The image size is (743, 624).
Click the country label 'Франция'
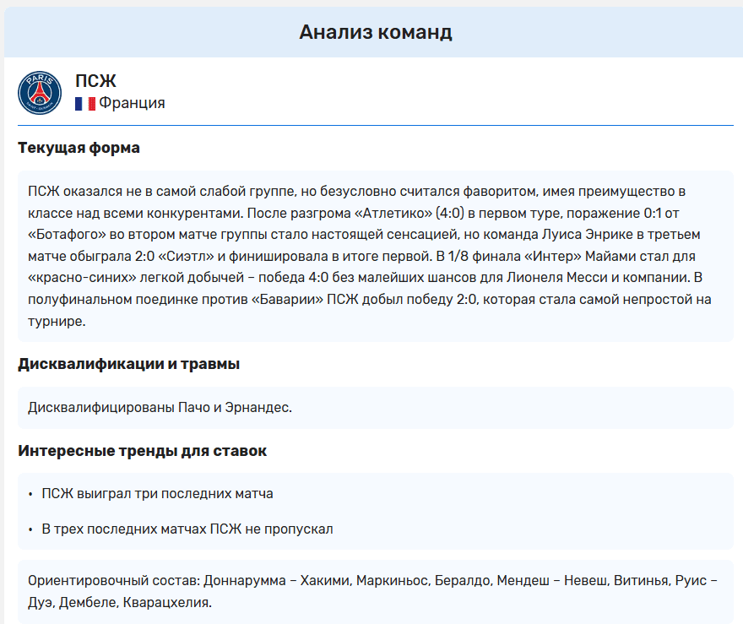click(133, 103)
